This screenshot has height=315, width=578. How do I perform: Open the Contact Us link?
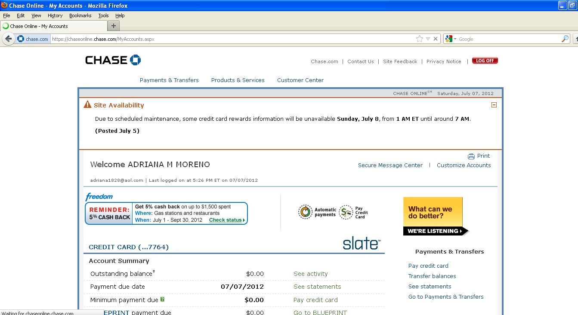tap(361, 61)
